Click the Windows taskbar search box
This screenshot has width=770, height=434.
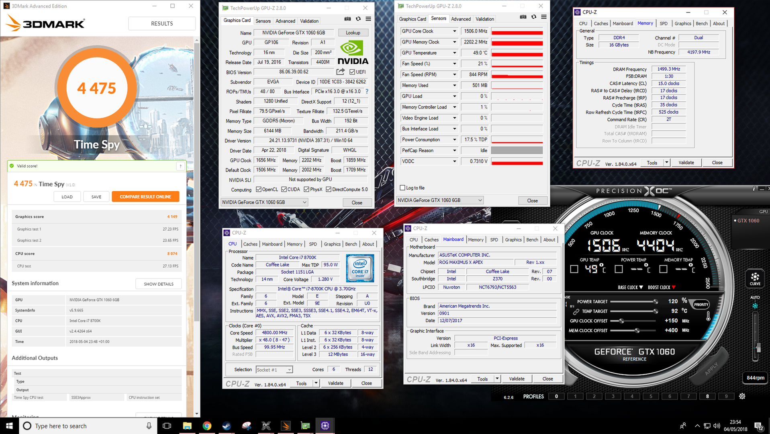point(88,426)
